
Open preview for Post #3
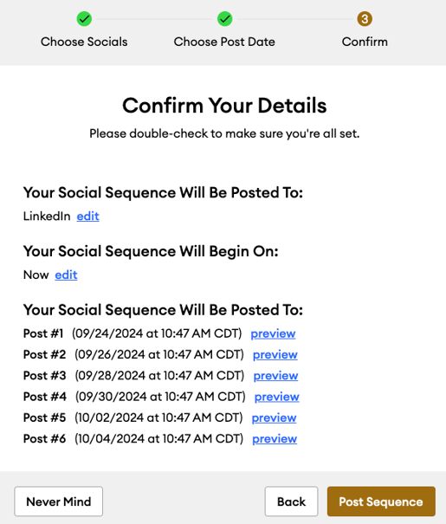pyautogui.click(x=275, y=376)
